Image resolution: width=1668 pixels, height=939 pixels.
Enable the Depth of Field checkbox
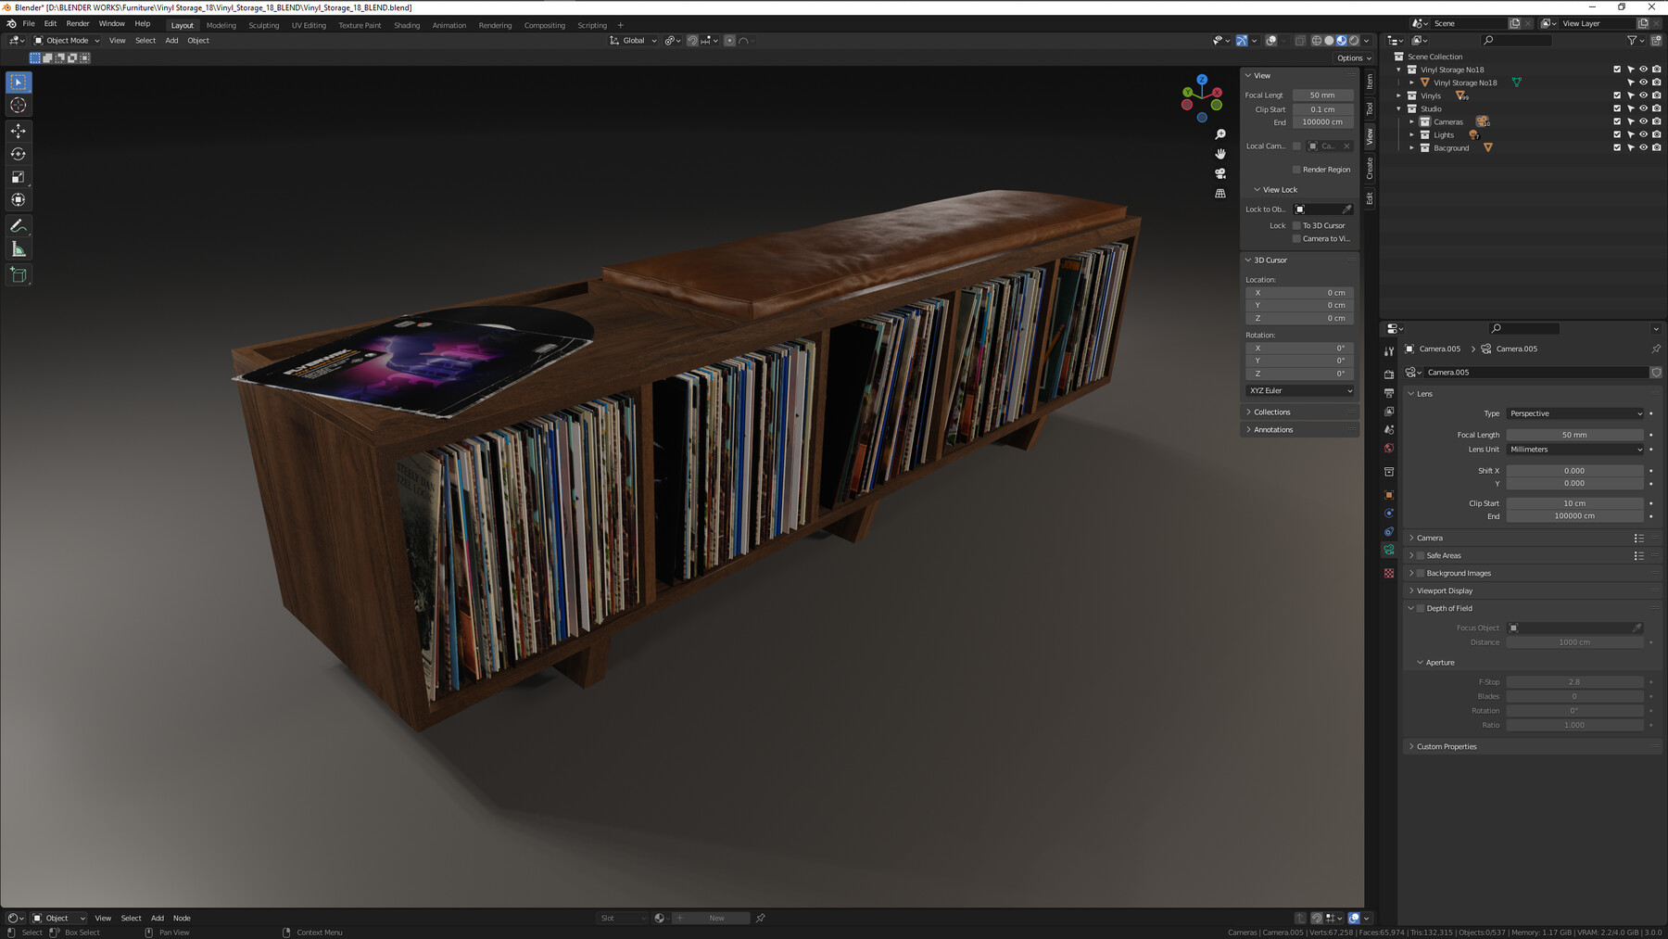click(x=1420, y=608)
